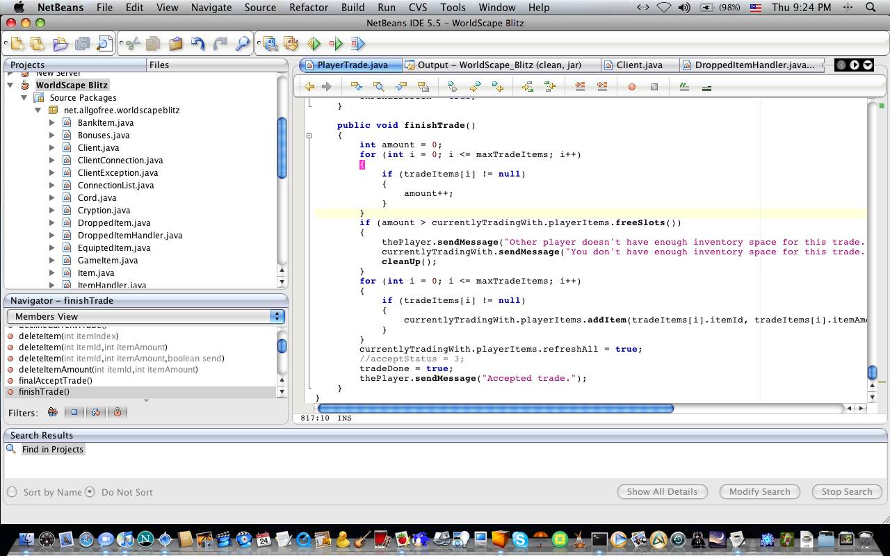This screenshot has width=890, height=556.
Task: Select finalAcceptTrade() in Navigator list
Action: point(55,380)
